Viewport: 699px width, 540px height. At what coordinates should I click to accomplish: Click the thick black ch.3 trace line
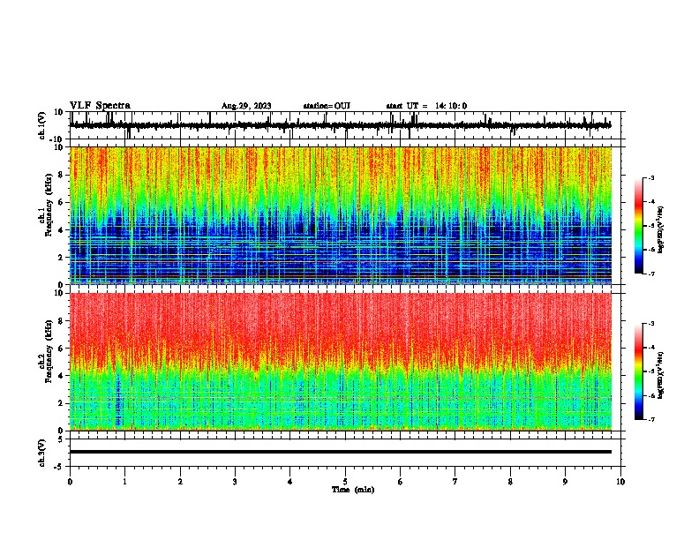pyautogui.click(x=341, y=452)
